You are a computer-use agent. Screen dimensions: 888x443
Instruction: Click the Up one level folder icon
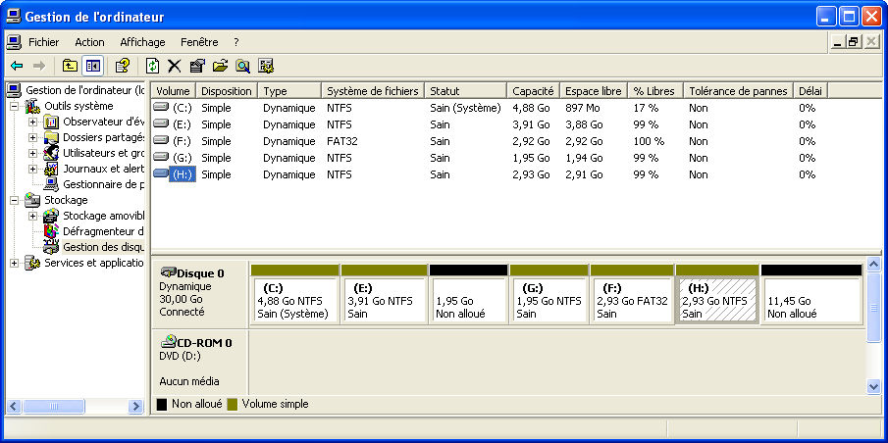pyautogui.click(x=70, y=67)
